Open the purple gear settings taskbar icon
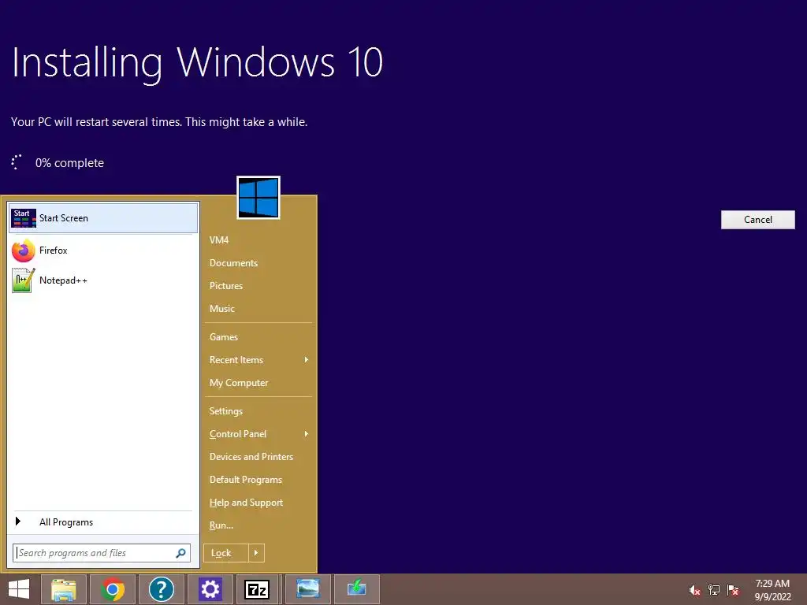 [210, 589]
